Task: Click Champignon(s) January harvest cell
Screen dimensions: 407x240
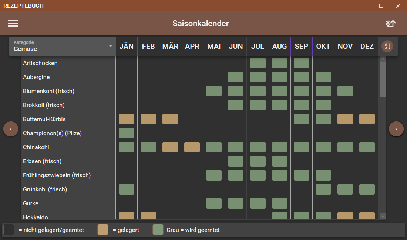Action: click(127, 133)
